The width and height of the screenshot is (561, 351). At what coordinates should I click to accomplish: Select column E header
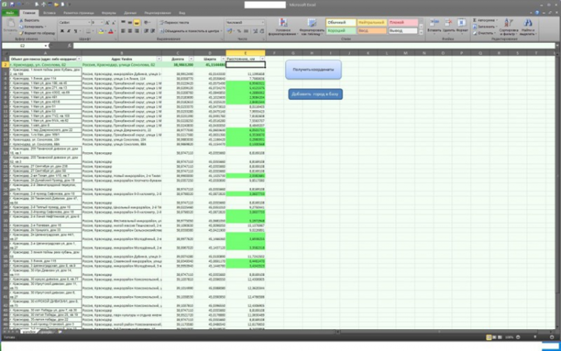[x=245, y=53]
